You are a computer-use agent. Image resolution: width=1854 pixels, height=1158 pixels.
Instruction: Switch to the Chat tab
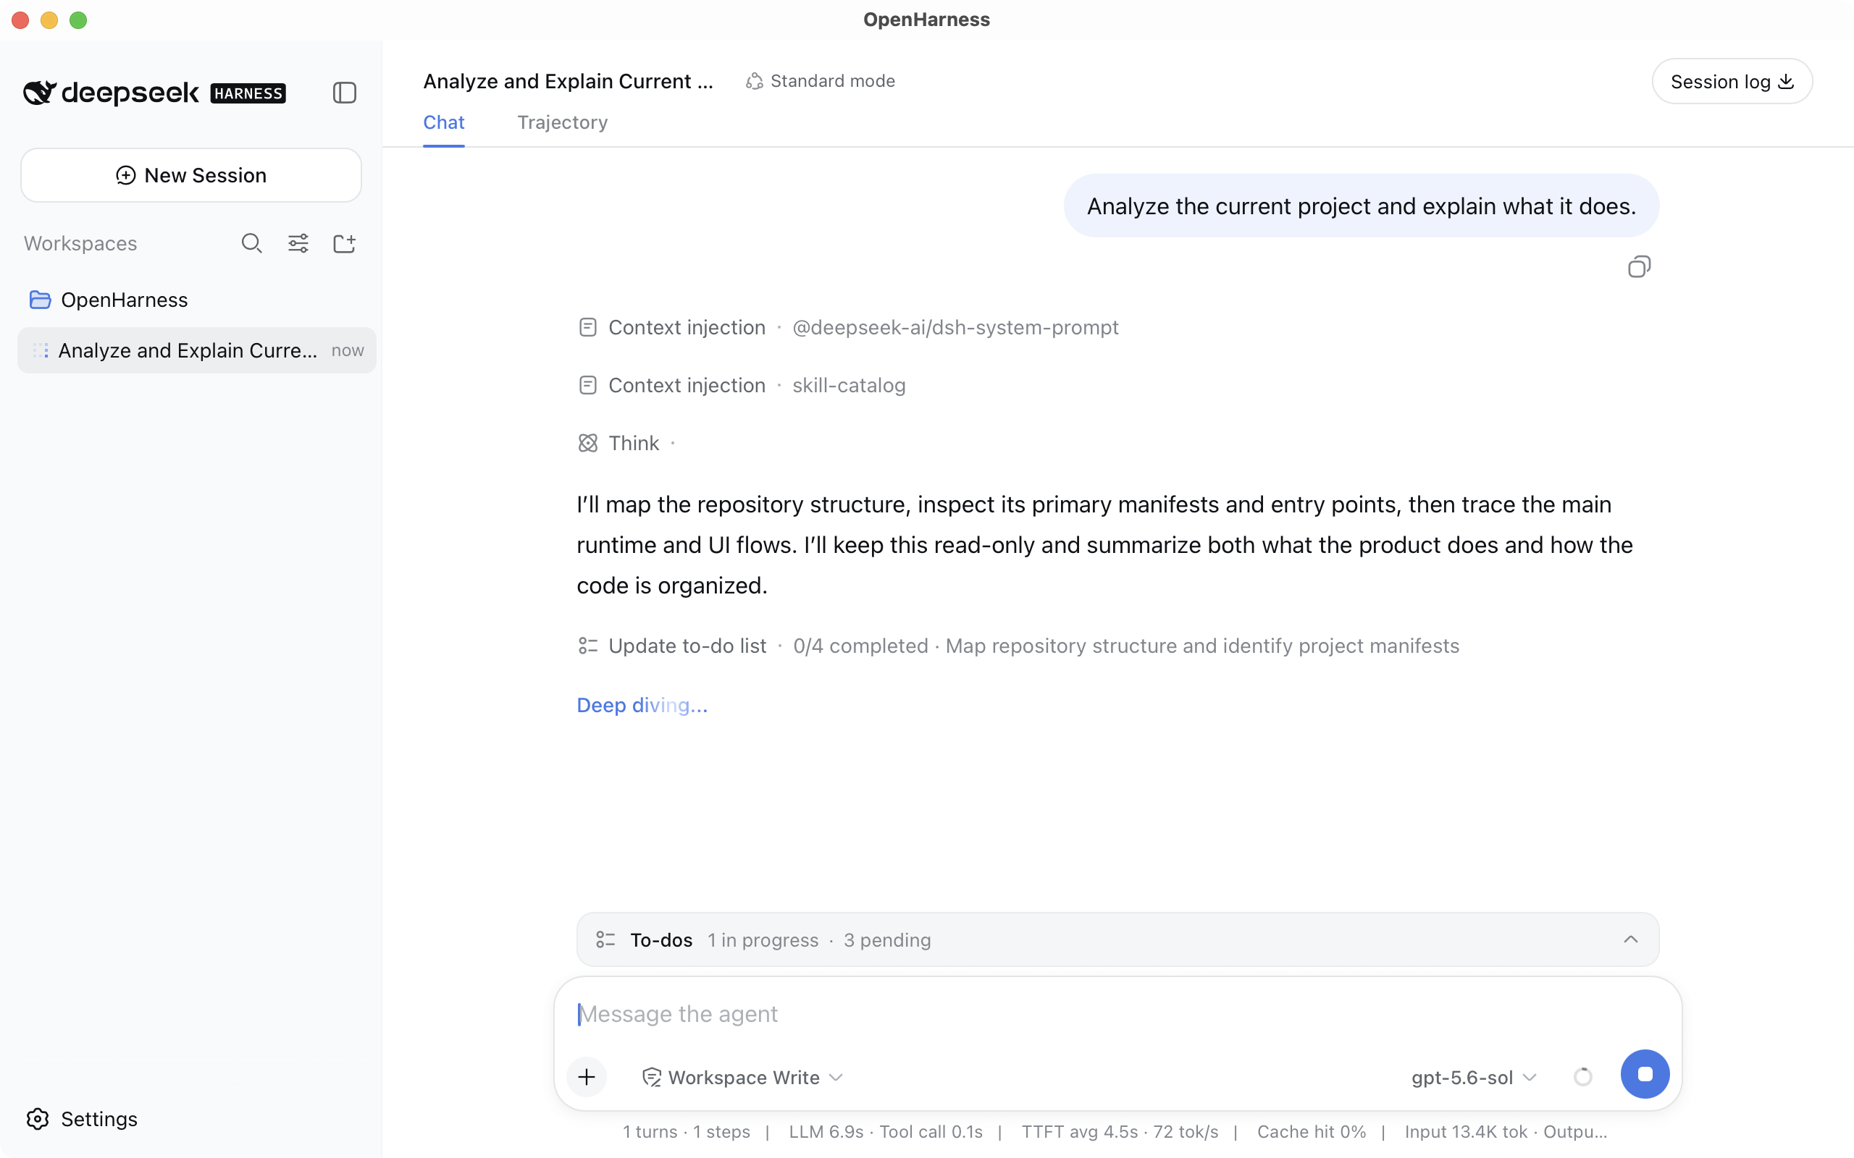pyautogui.click(x=443, y=122)
